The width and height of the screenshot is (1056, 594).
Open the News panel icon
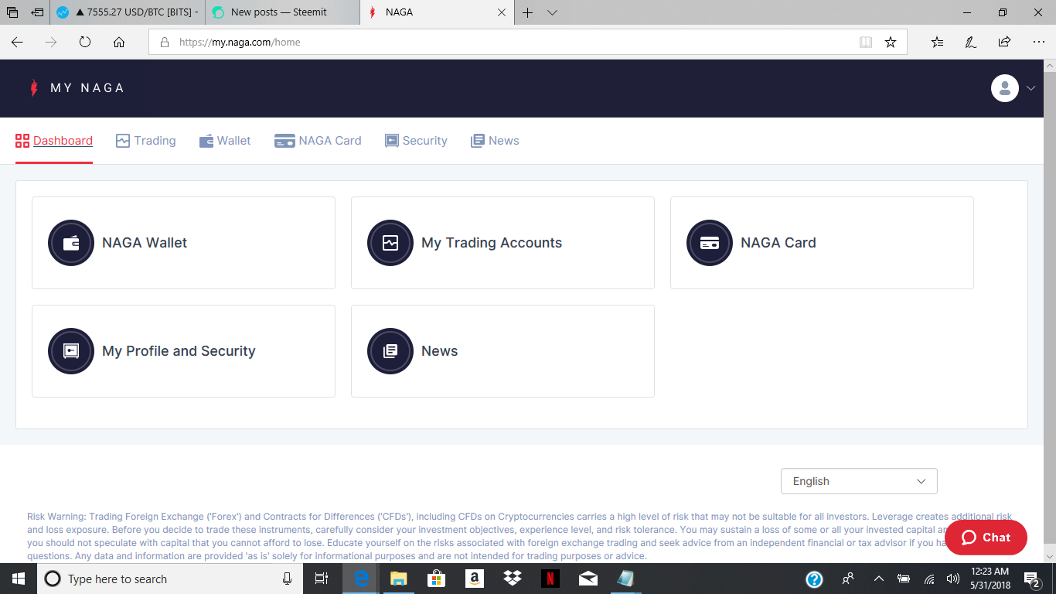point(390,350)
